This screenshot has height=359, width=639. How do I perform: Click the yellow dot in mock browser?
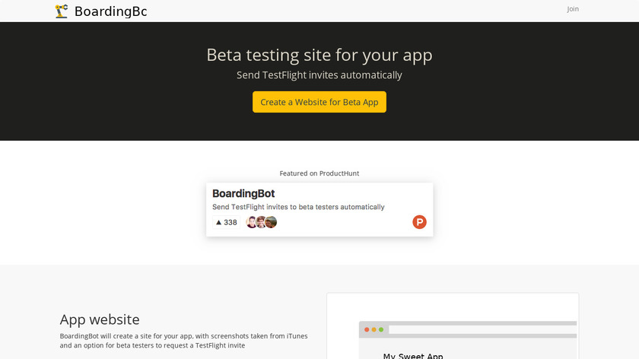point(374,329)
